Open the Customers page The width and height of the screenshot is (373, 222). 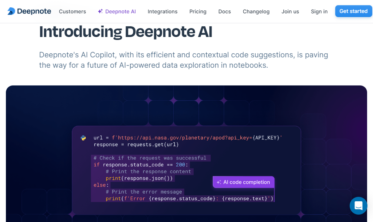tap(72, 11)
